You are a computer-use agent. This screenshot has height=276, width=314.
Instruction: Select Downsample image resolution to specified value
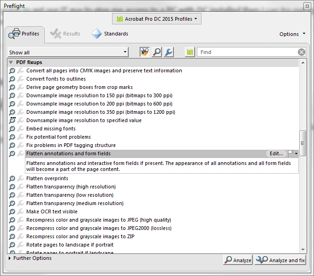pos(84,120)
